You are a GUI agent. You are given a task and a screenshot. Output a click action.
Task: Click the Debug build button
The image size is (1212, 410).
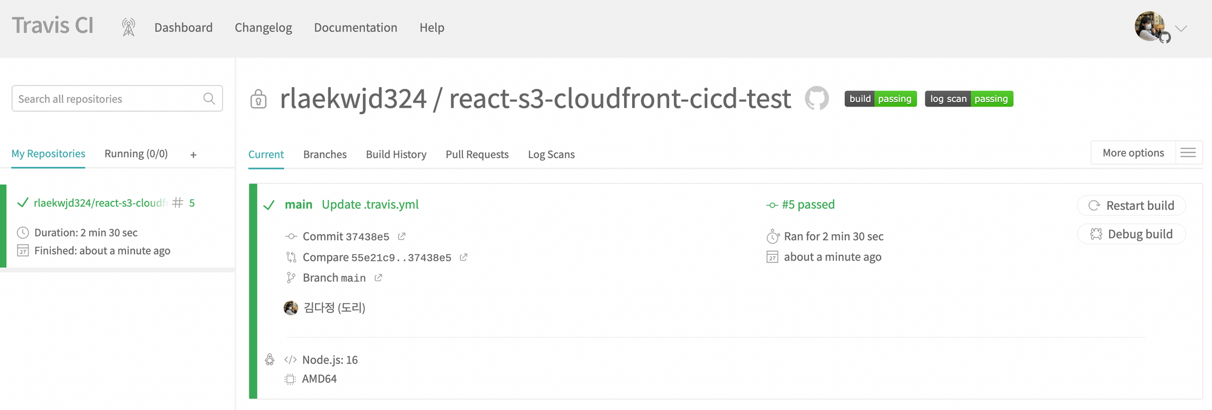[x=1131, y=234]
